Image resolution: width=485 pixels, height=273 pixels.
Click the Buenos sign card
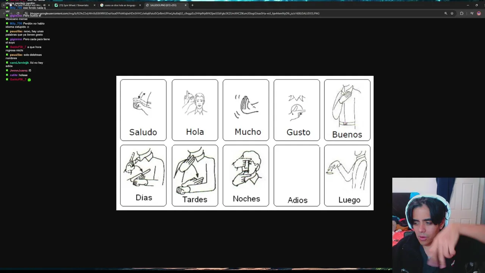[x=347, y=110]
